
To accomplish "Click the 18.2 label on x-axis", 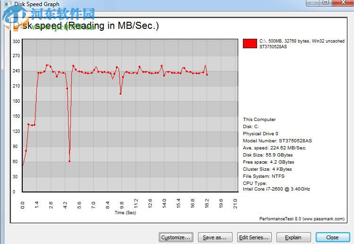I will tap(207, 203).
